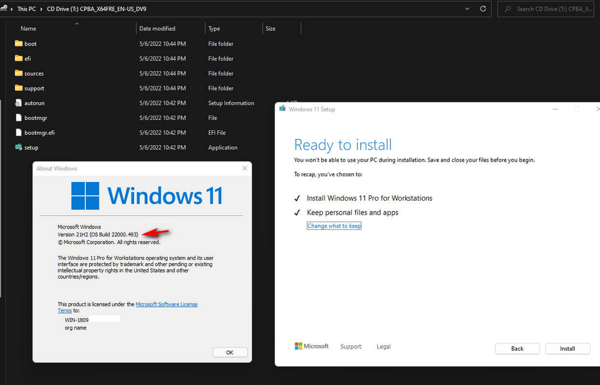Expand the chevron after This PC

[42, 9]
